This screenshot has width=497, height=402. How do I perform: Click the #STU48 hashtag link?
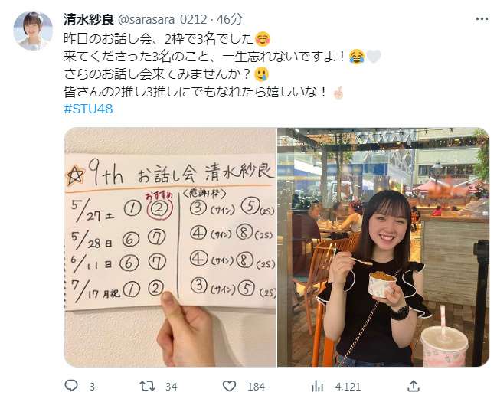click(x=88, y=109)
